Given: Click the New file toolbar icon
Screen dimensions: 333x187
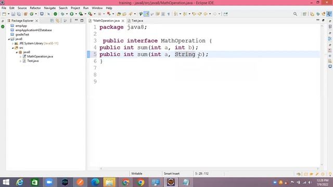Looking at the screenshot, I should click(4, 14).
